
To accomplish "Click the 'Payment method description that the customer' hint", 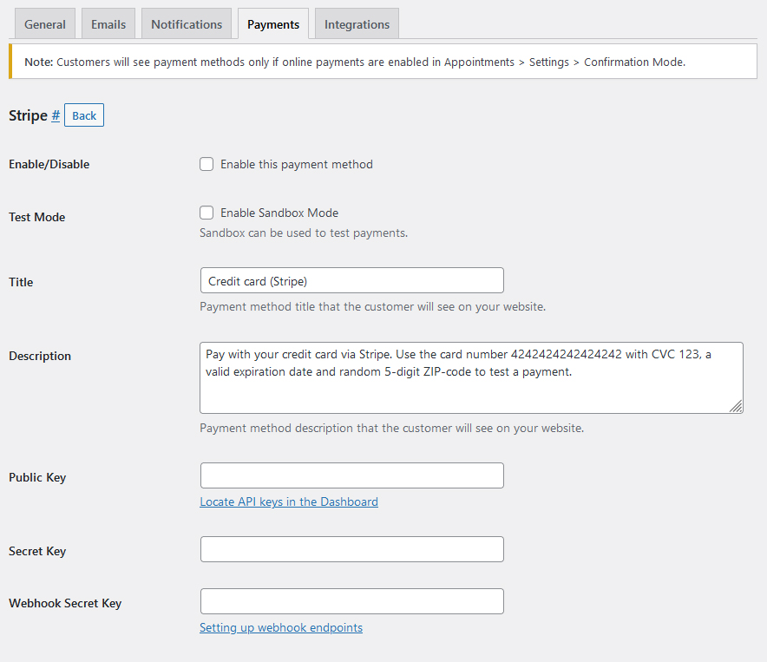I will coord(391,428).
